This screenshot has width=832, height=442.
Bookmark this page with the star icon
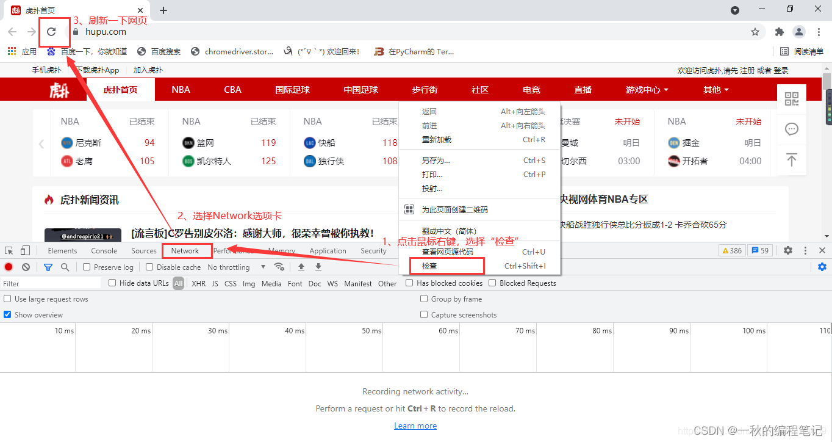coord(755,32)
